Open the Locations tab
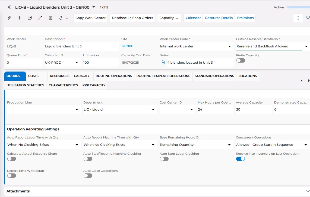The height and width of the screenshot is (197, 310). point(248,76)
